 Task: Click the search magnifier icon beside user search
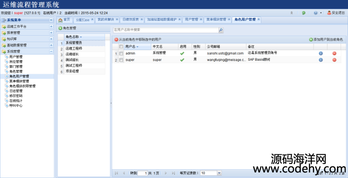(x=221, y=30)
